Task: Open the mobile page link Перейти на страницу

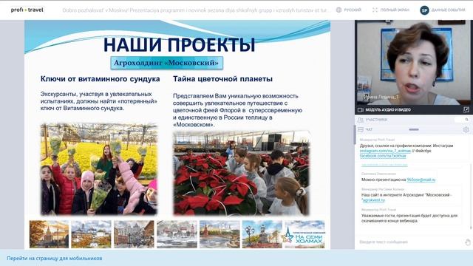Action: [54, 259]
